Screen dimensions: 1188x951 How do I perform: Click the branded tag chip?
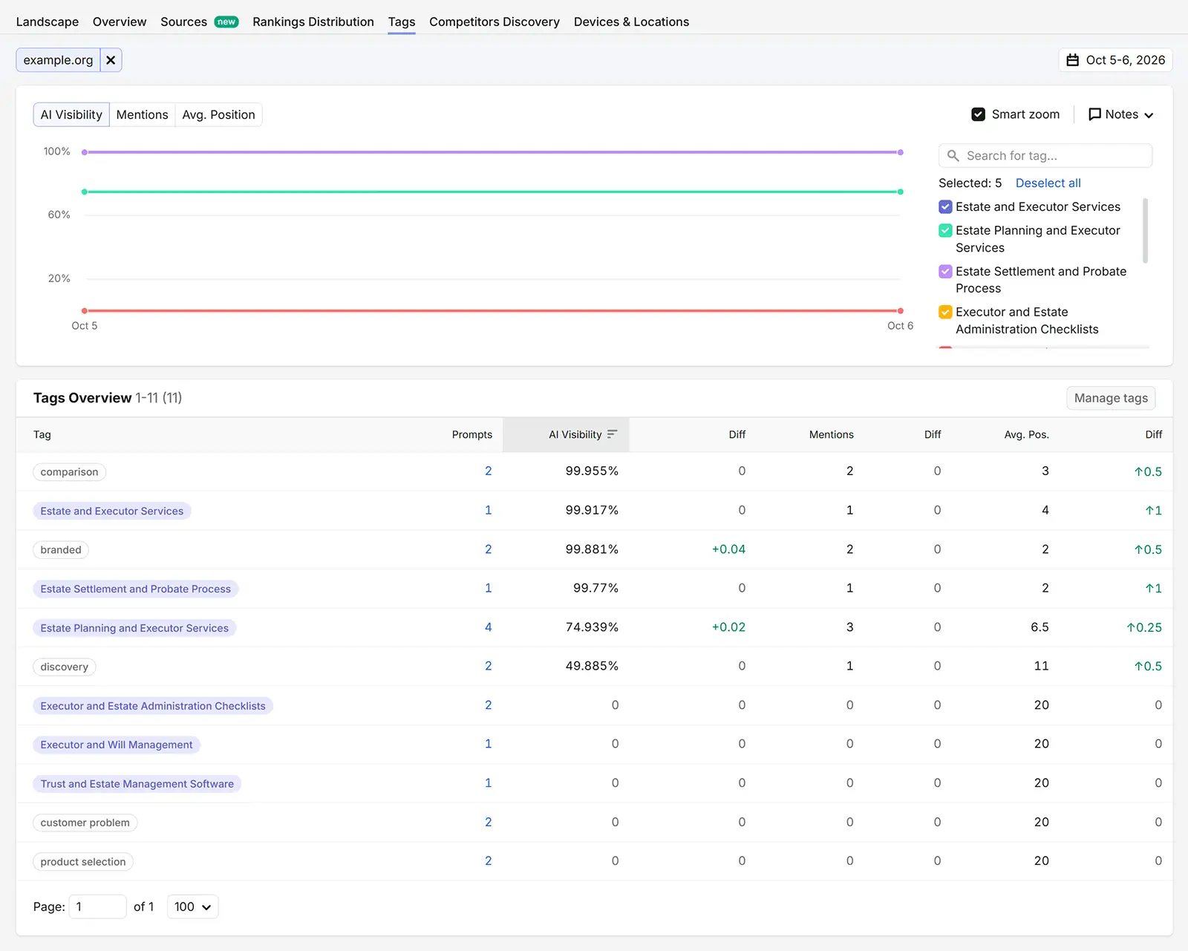[x=61, y=549]
